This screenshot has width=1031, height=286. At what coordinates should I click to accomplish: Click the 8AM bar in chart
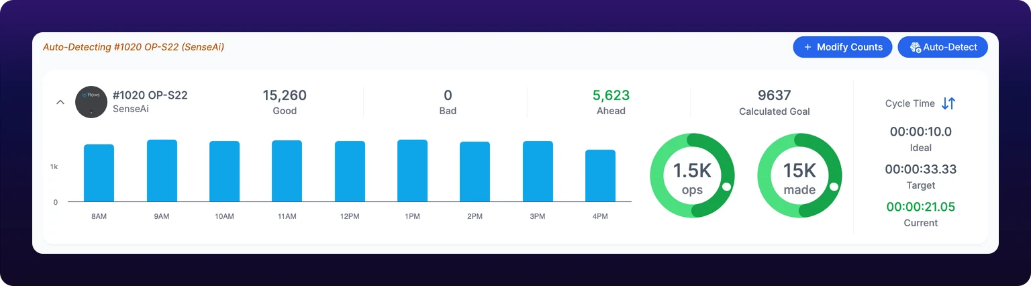click(99, 173)
